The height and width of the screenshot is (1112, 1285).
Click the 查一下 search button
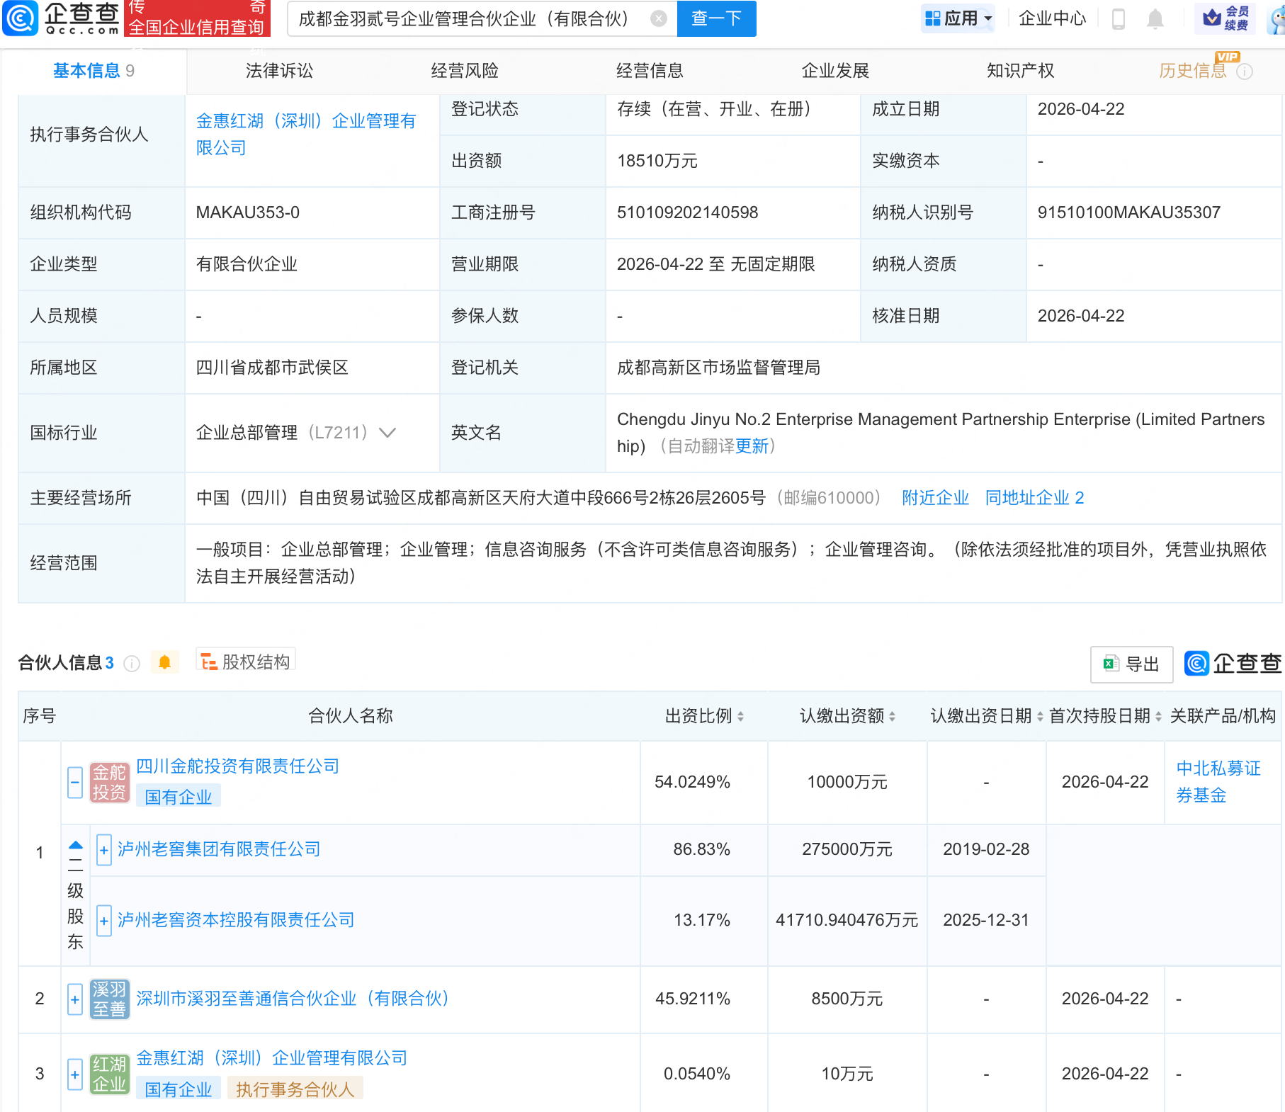tap(715, 19)
